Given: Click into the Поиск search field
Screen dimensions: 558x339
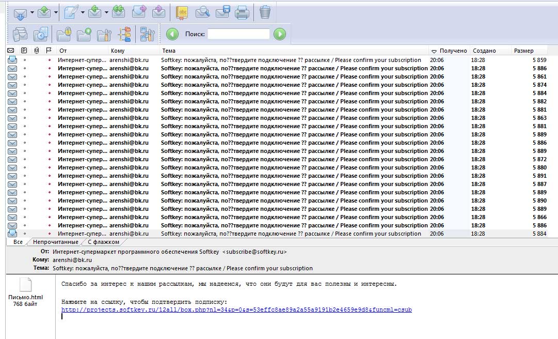Looking at the screenshot, I should coord(238,34).
